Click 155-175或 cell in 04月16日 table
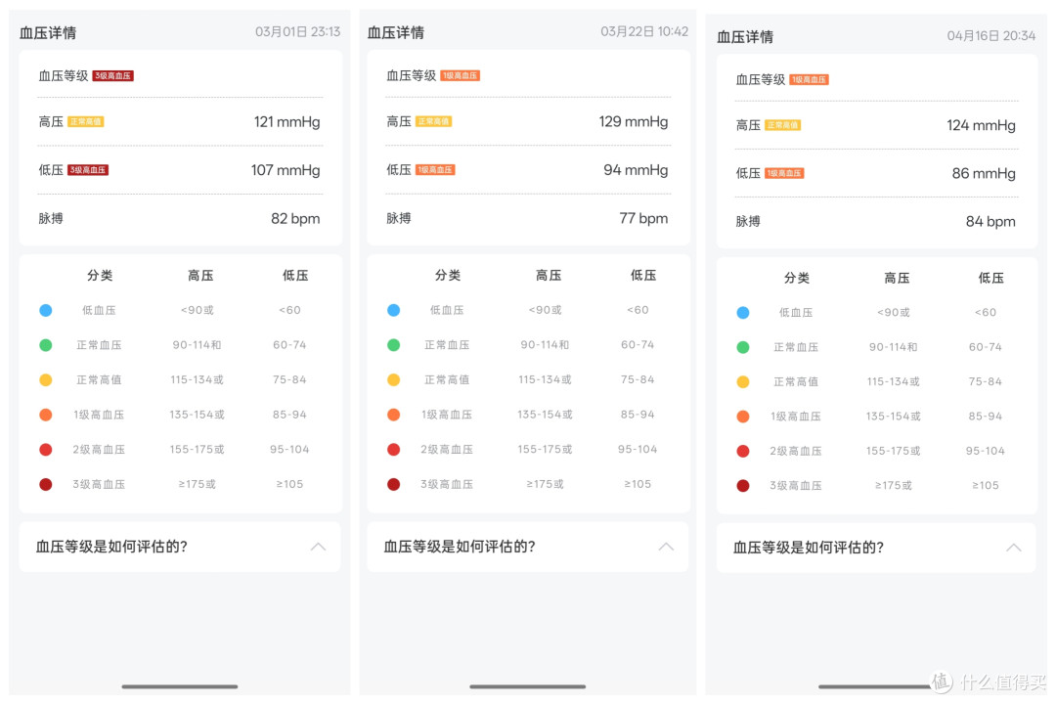This screenshot has width=1056, height=704. pos(893,452)
